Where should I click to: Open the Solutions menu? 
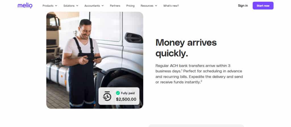point(71,6)
